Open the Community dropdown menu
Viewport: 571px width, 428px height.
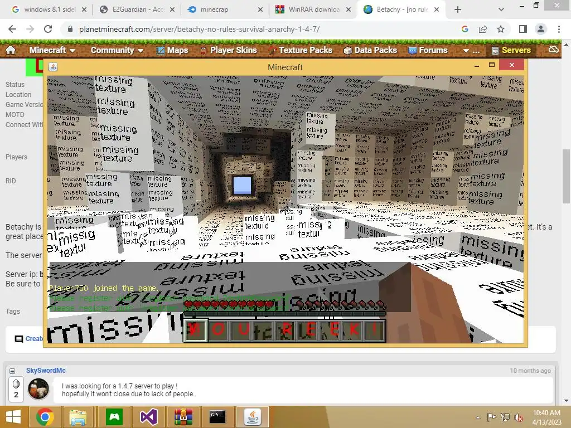coord(117,50)
